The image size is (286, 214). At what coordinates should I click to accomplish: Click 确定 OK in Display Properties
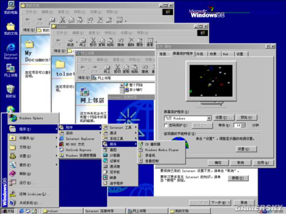tap(218, 162)
